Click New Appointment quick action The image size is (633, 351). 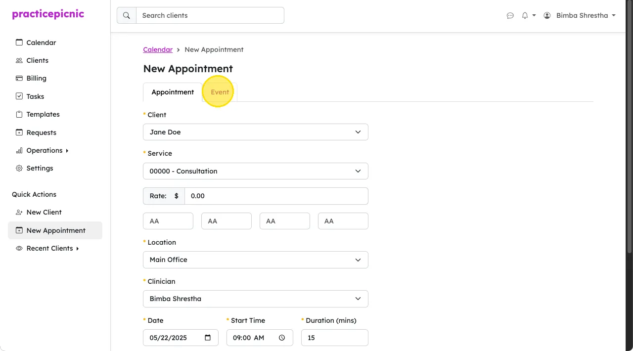(x=55, y=230)
